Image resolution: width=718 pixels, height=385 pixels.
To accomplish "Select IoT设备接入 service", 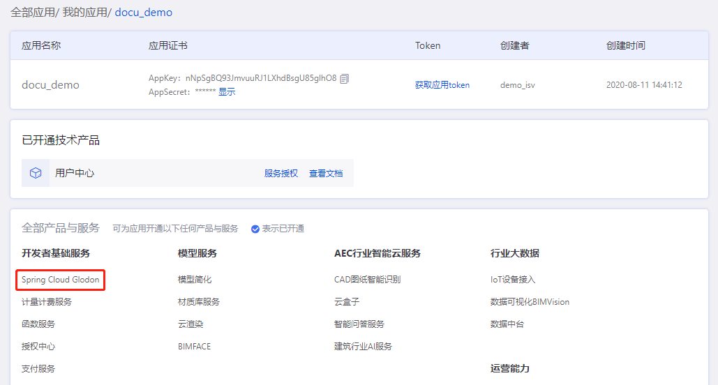I will pos(513,280).
